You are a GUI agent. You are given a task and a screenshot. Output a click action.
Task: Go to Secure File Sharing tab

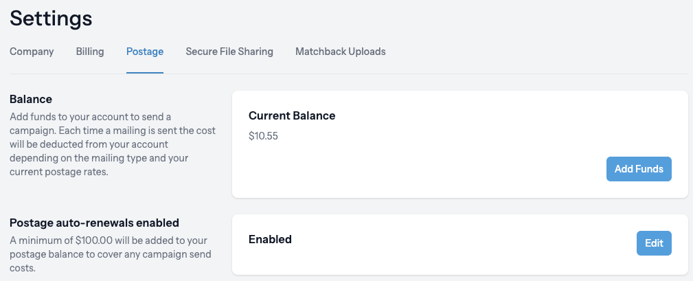[x=229, y=52]
